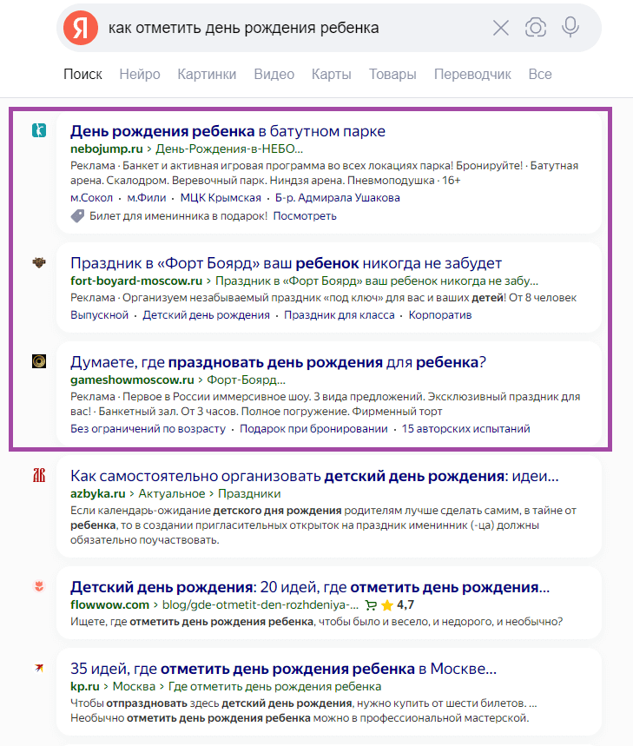Image resolution: width=633 pixels, height=746 pixels.
Task: Open Детский день рождения: 20 идей result
Action: click(310, 587)
